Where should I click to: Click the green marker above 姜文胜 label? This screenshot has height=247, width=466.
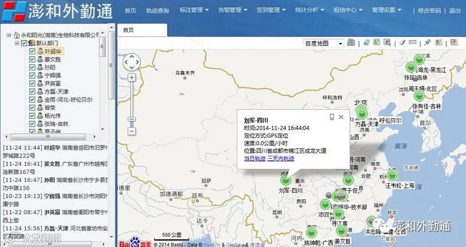(x=342, y=230)
